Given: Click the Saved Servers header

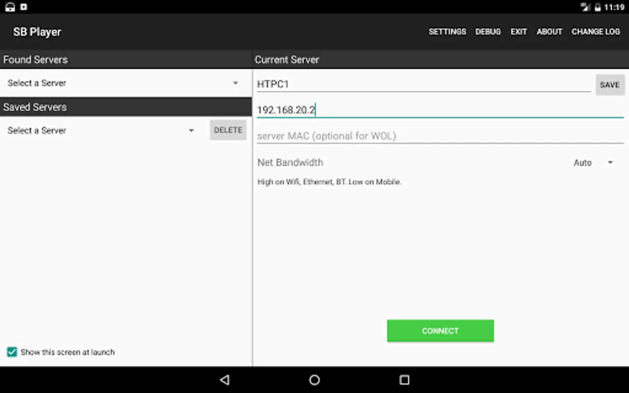Looking at the screenshot, I should (x=35, y=107).
